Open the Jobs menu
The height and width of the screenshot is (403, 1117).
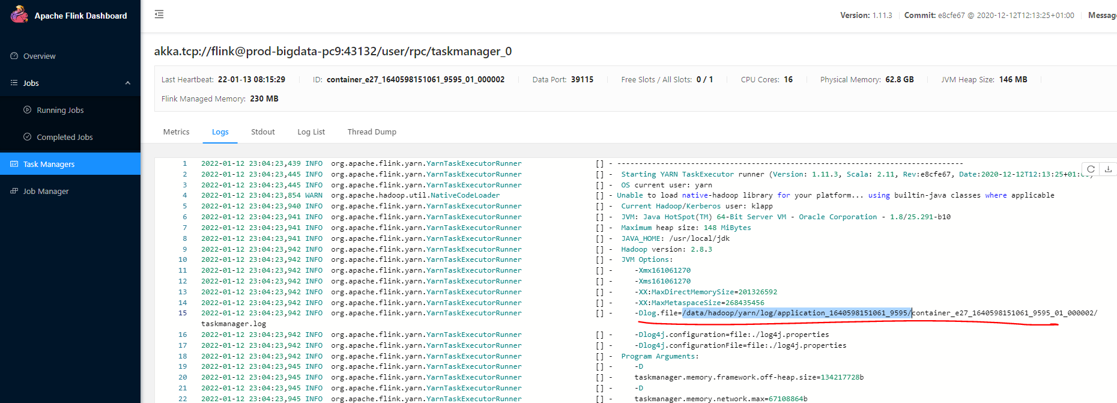[x=70, y=83]
